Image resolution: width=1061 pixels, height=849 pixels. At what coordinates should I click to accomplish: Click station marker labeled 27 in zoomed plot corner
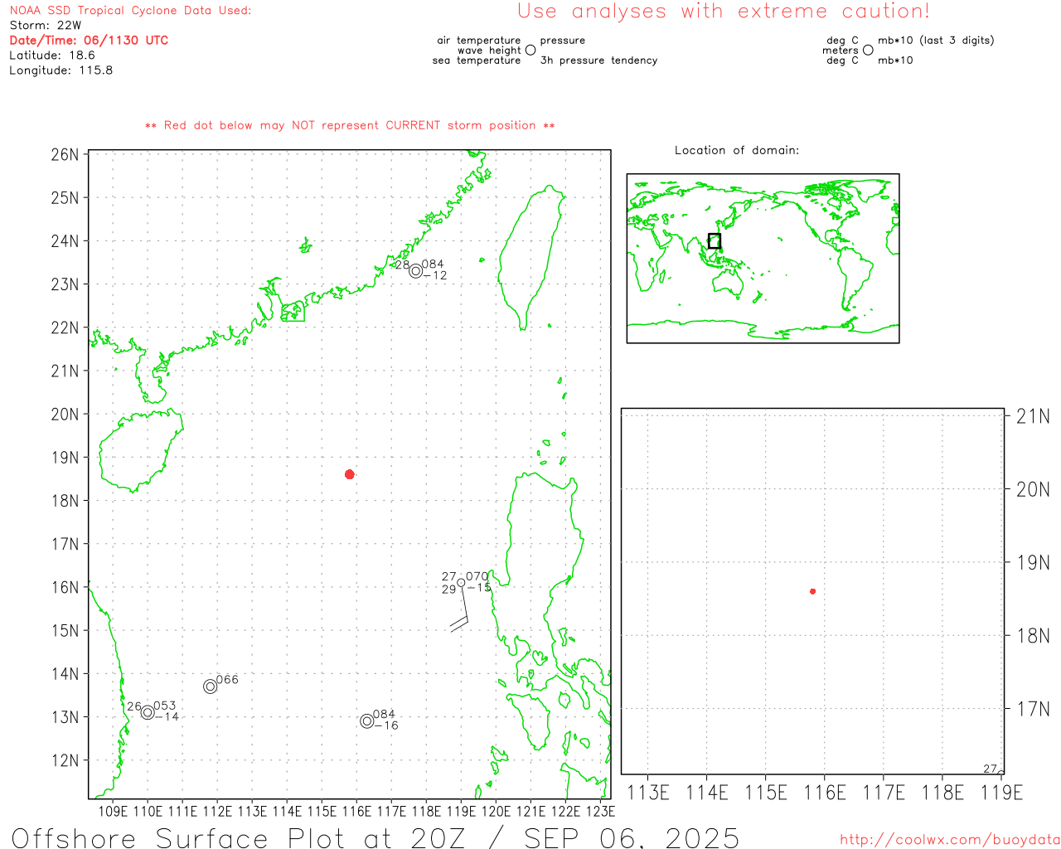pos(1001,771)
